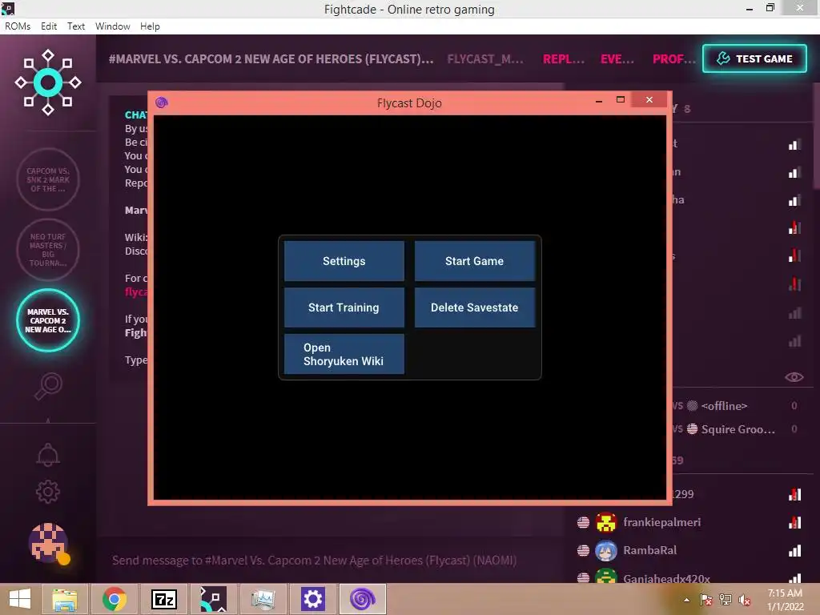The height and width of the screenshot is (615, 820).
Task: Open the Help menu
Action: pos(150,26)
